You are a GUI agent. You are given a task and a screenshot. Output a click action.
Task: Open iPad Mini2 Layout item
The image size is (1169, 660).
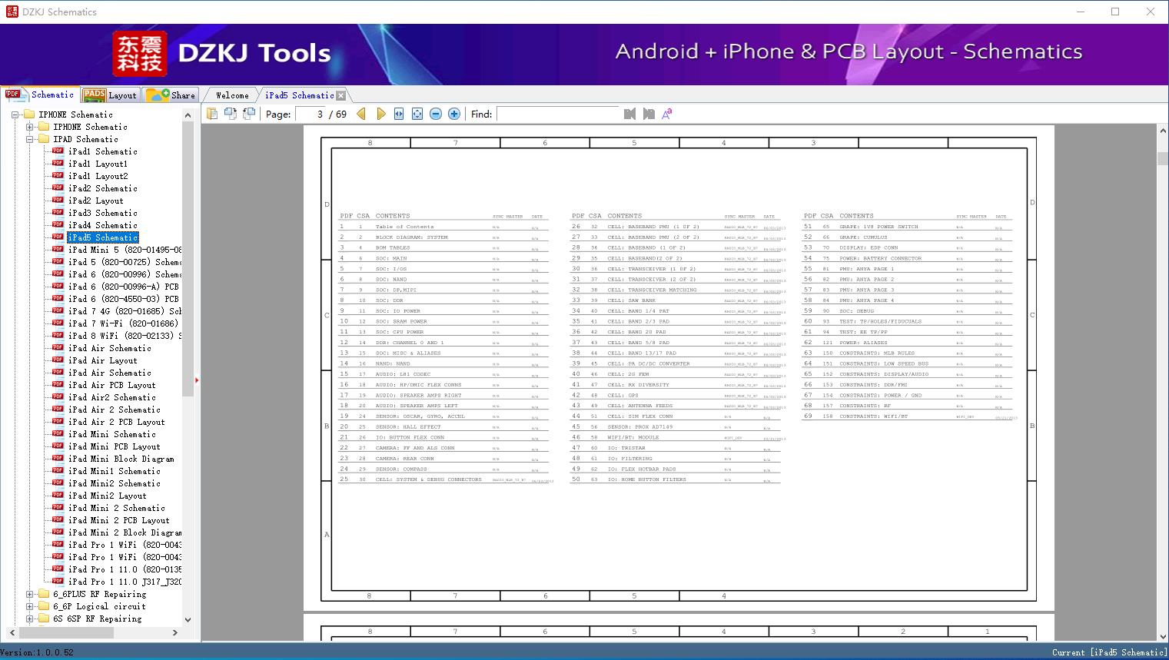108,496
